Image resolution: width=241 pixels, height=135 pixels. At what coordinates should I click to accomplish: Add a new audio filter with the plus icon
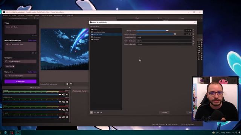coord(92,112)
